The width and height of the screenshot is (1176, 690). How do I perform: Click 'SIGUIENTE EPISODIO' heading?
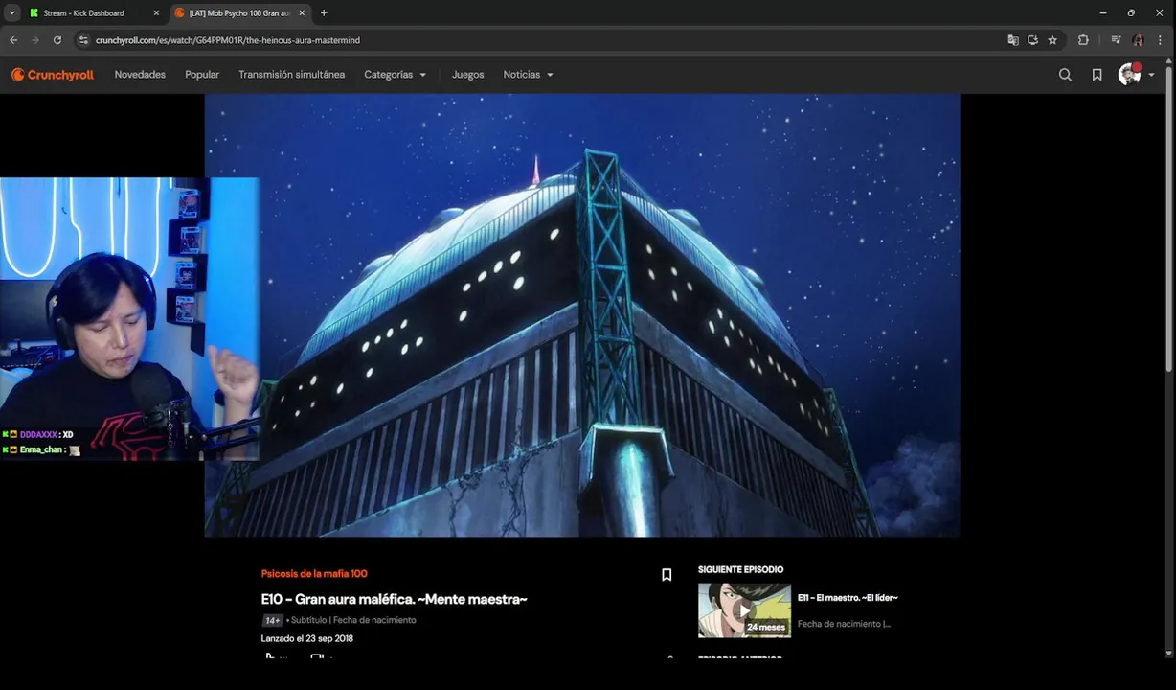click(740, 569)
